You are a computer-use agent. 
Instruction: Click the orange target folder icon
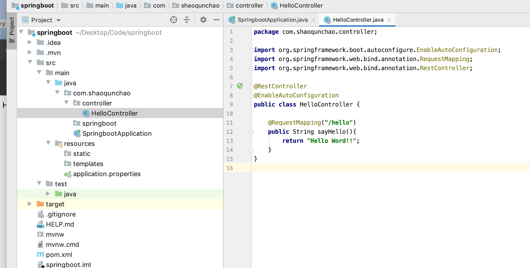point(40,204)
